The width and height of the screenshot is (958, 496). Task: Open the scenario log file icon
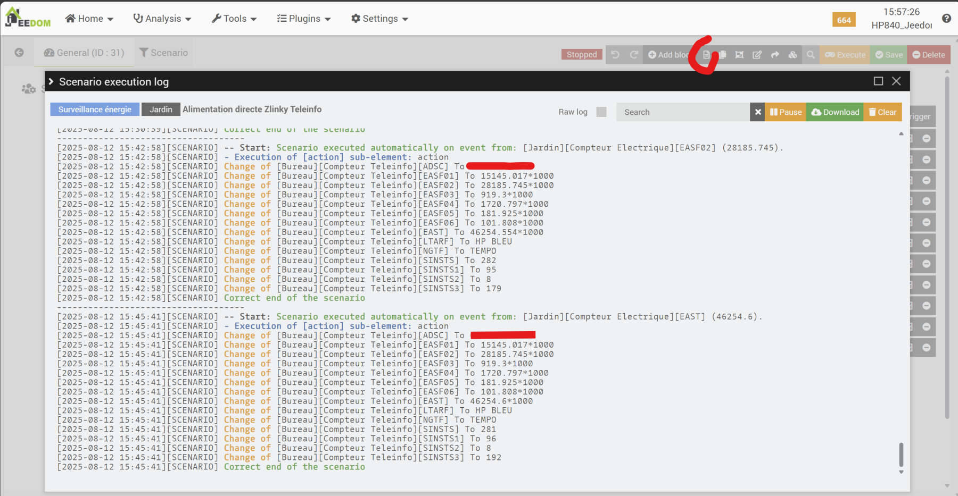[x=706, y=55]
